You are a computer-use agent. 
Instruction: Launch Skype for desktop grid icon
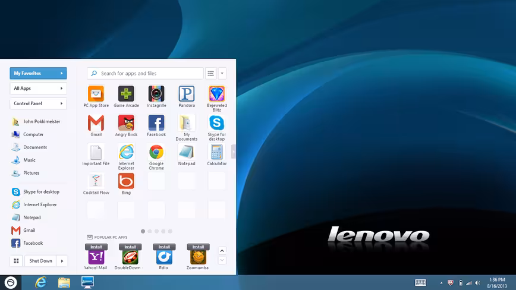(217, 123)
